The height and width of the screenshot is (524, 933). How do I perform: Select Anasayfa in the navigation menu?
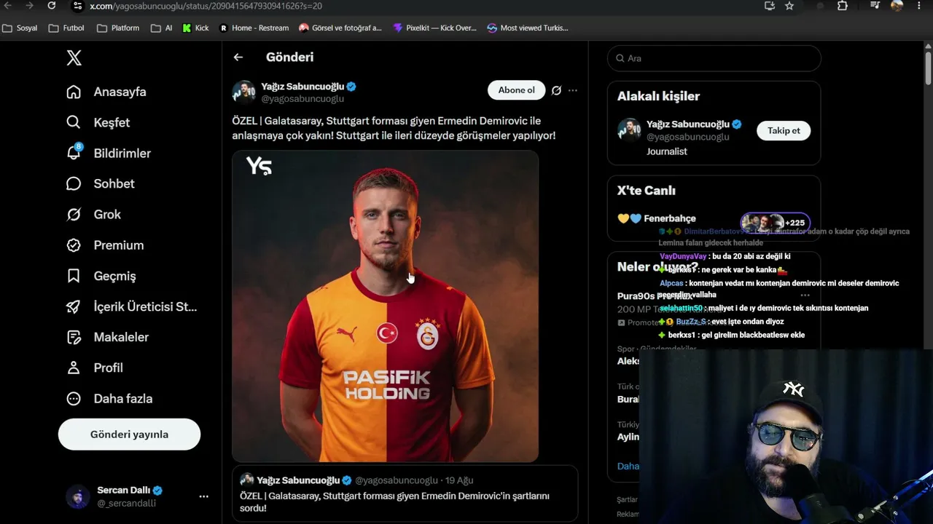(120, 92)
